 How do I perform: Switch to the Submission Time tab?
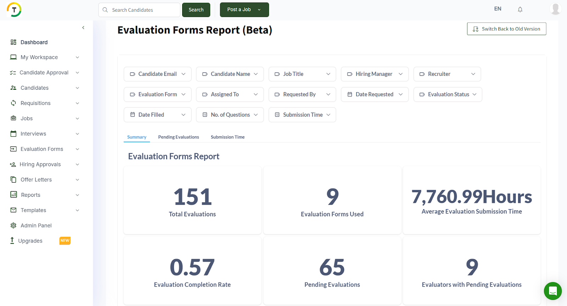point(228,137)
